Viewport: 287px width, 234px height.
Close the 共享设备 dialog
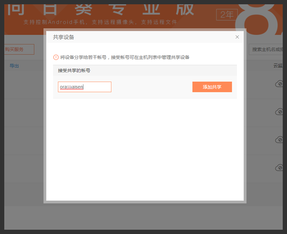pos(237,37)
